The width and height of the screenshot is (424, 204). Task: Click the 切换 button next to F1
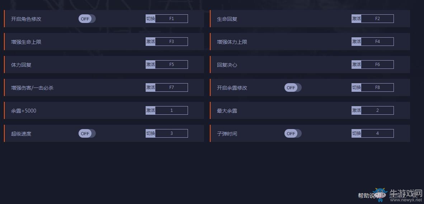(x=150, y=19)
